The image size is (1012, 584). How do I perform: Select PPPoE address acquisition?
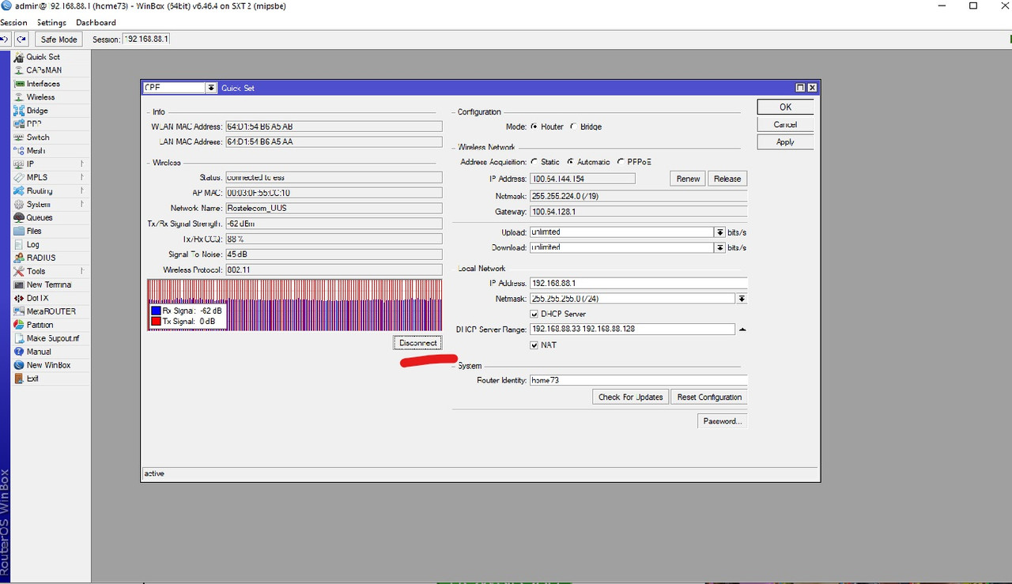tap(621, 162)
